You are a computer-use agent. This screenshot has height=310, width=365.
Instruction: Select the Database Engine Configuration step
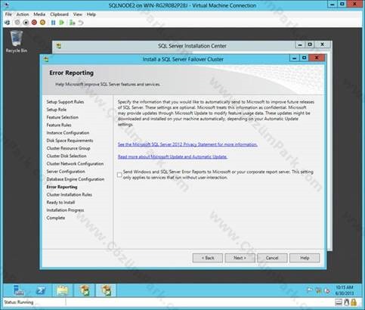pyautogui.click(x=76, y=179)
